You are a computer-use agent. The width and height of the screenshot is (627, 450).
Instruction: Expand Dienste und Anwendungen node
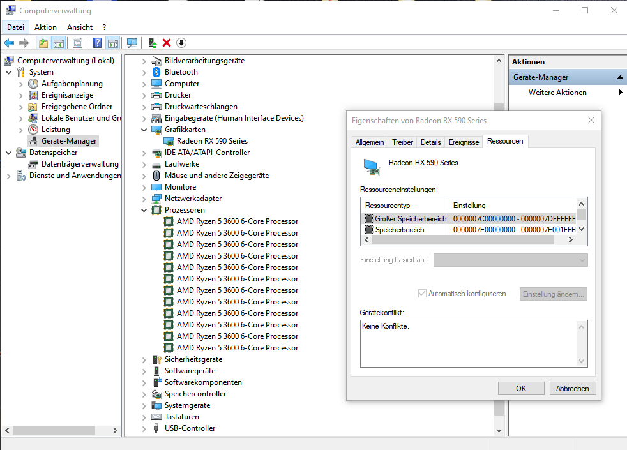coord(9,176)
